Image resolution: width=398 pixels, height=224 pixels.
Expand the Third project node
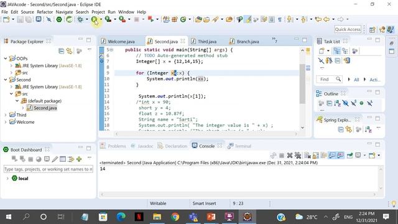[x=6, y=115]
